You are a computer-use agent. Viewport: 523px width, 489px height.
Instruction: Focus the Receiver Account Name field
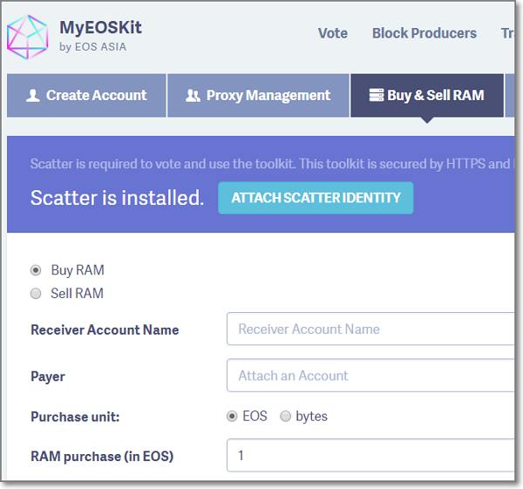(x=370, y=329)
